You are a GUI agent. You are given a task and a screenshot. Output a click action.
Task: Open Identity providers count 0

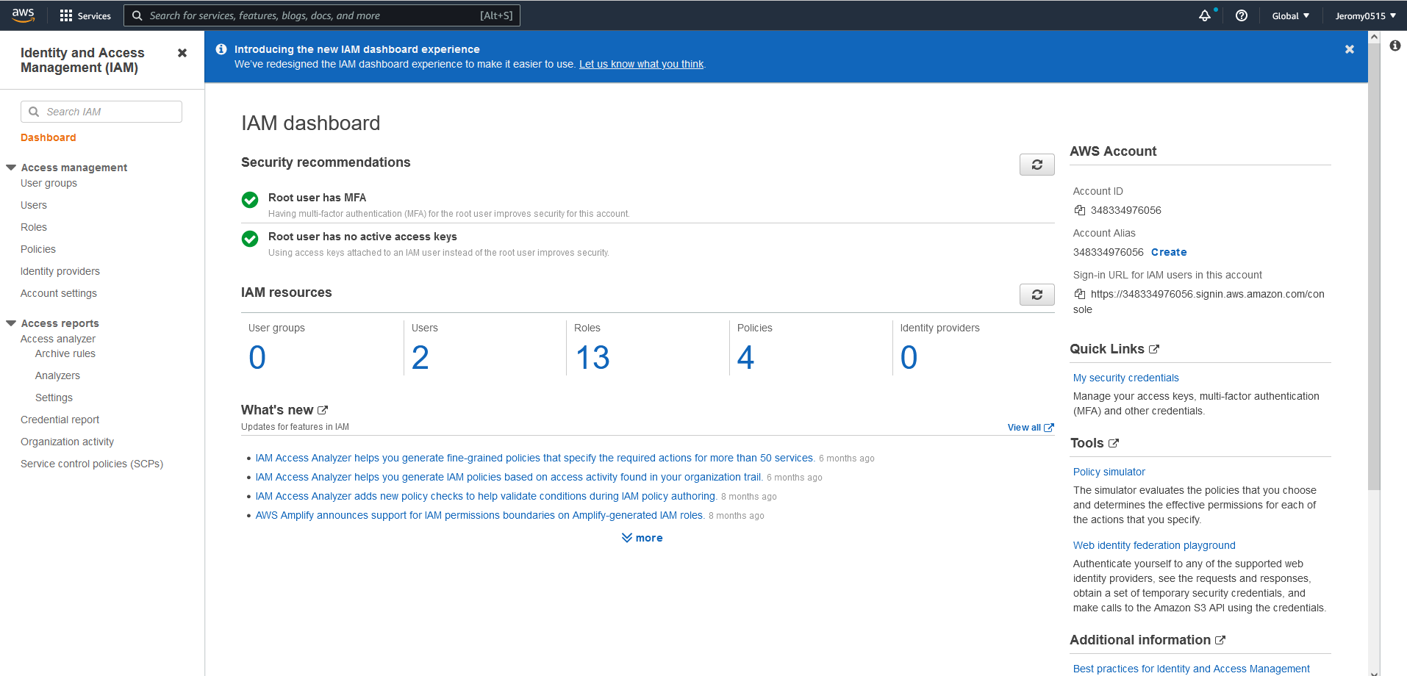click(x=909, y=358)
